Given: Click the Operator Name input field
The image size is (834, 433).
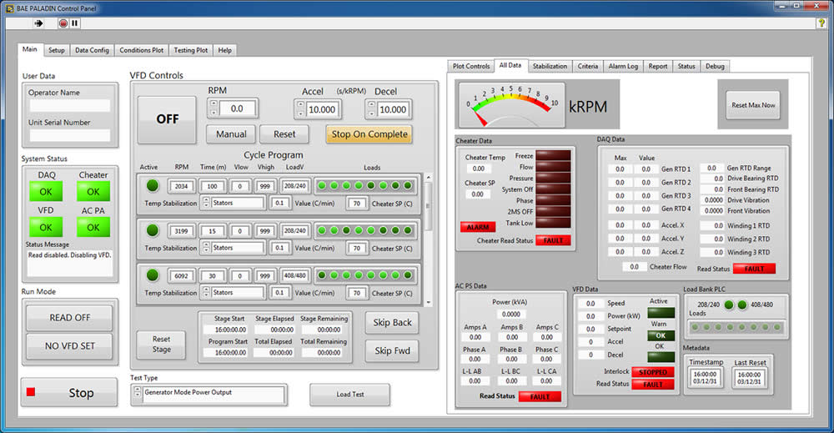Looking at the screenshot, I should coord(70,105).
